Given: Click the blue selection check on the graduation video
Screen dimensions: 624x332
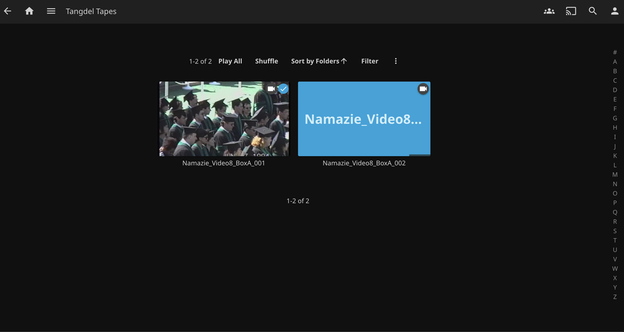Looking at the screenshot, I should click(x=283, y=88).
